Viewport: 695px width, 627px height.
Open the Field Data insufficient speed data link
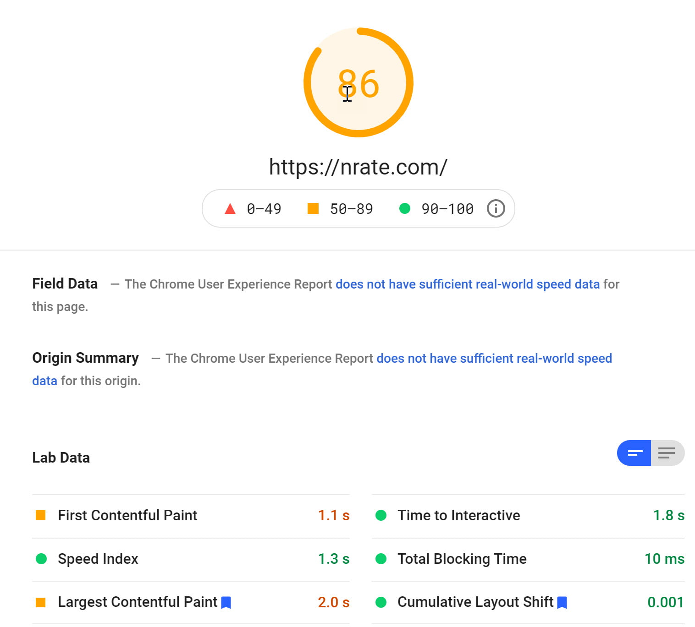[x=468, y=284]
